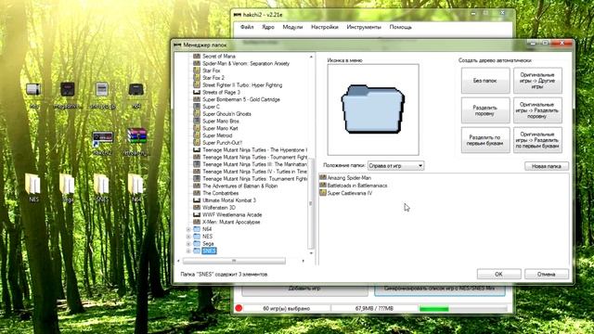Click the green progress bar in hakchi2

(x=433, y=309)
